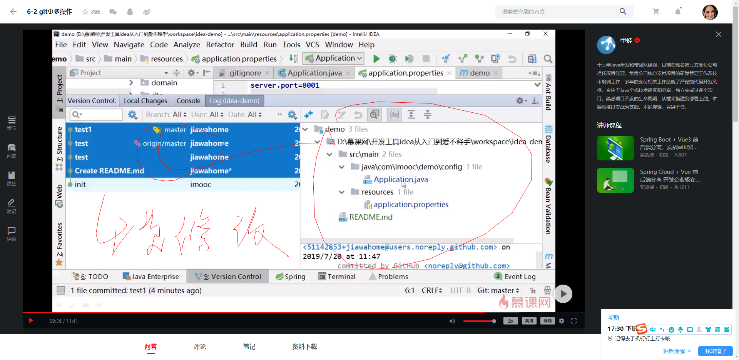Click the Search Everywhere magnifier icon

click(548, 59)
